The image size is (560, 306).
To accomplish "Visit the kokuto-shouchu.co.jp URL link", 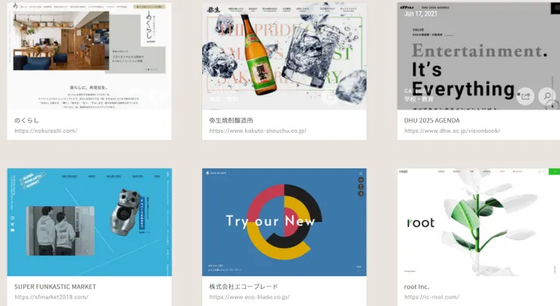I will click(x=257, y=131).
